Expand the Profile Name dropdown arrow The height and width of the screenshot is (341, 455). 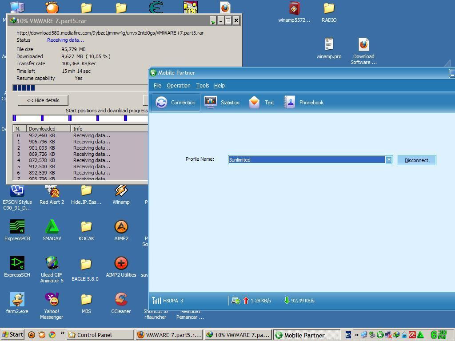(x=389, y=159)
